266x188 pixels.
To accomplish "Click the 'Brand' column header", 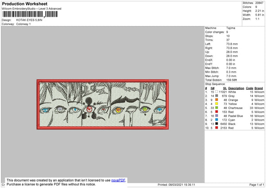I will tap(259, 88).
